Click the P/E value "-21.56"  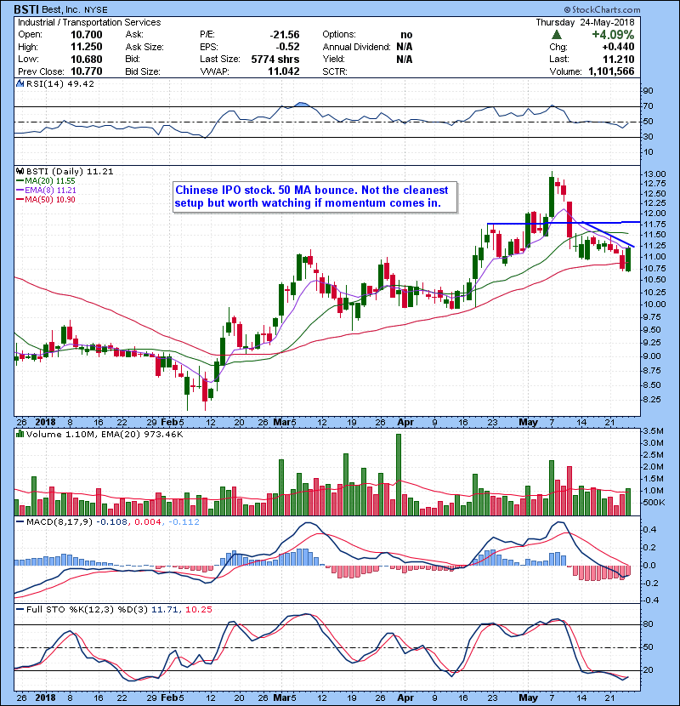click(x=285, y=35)
